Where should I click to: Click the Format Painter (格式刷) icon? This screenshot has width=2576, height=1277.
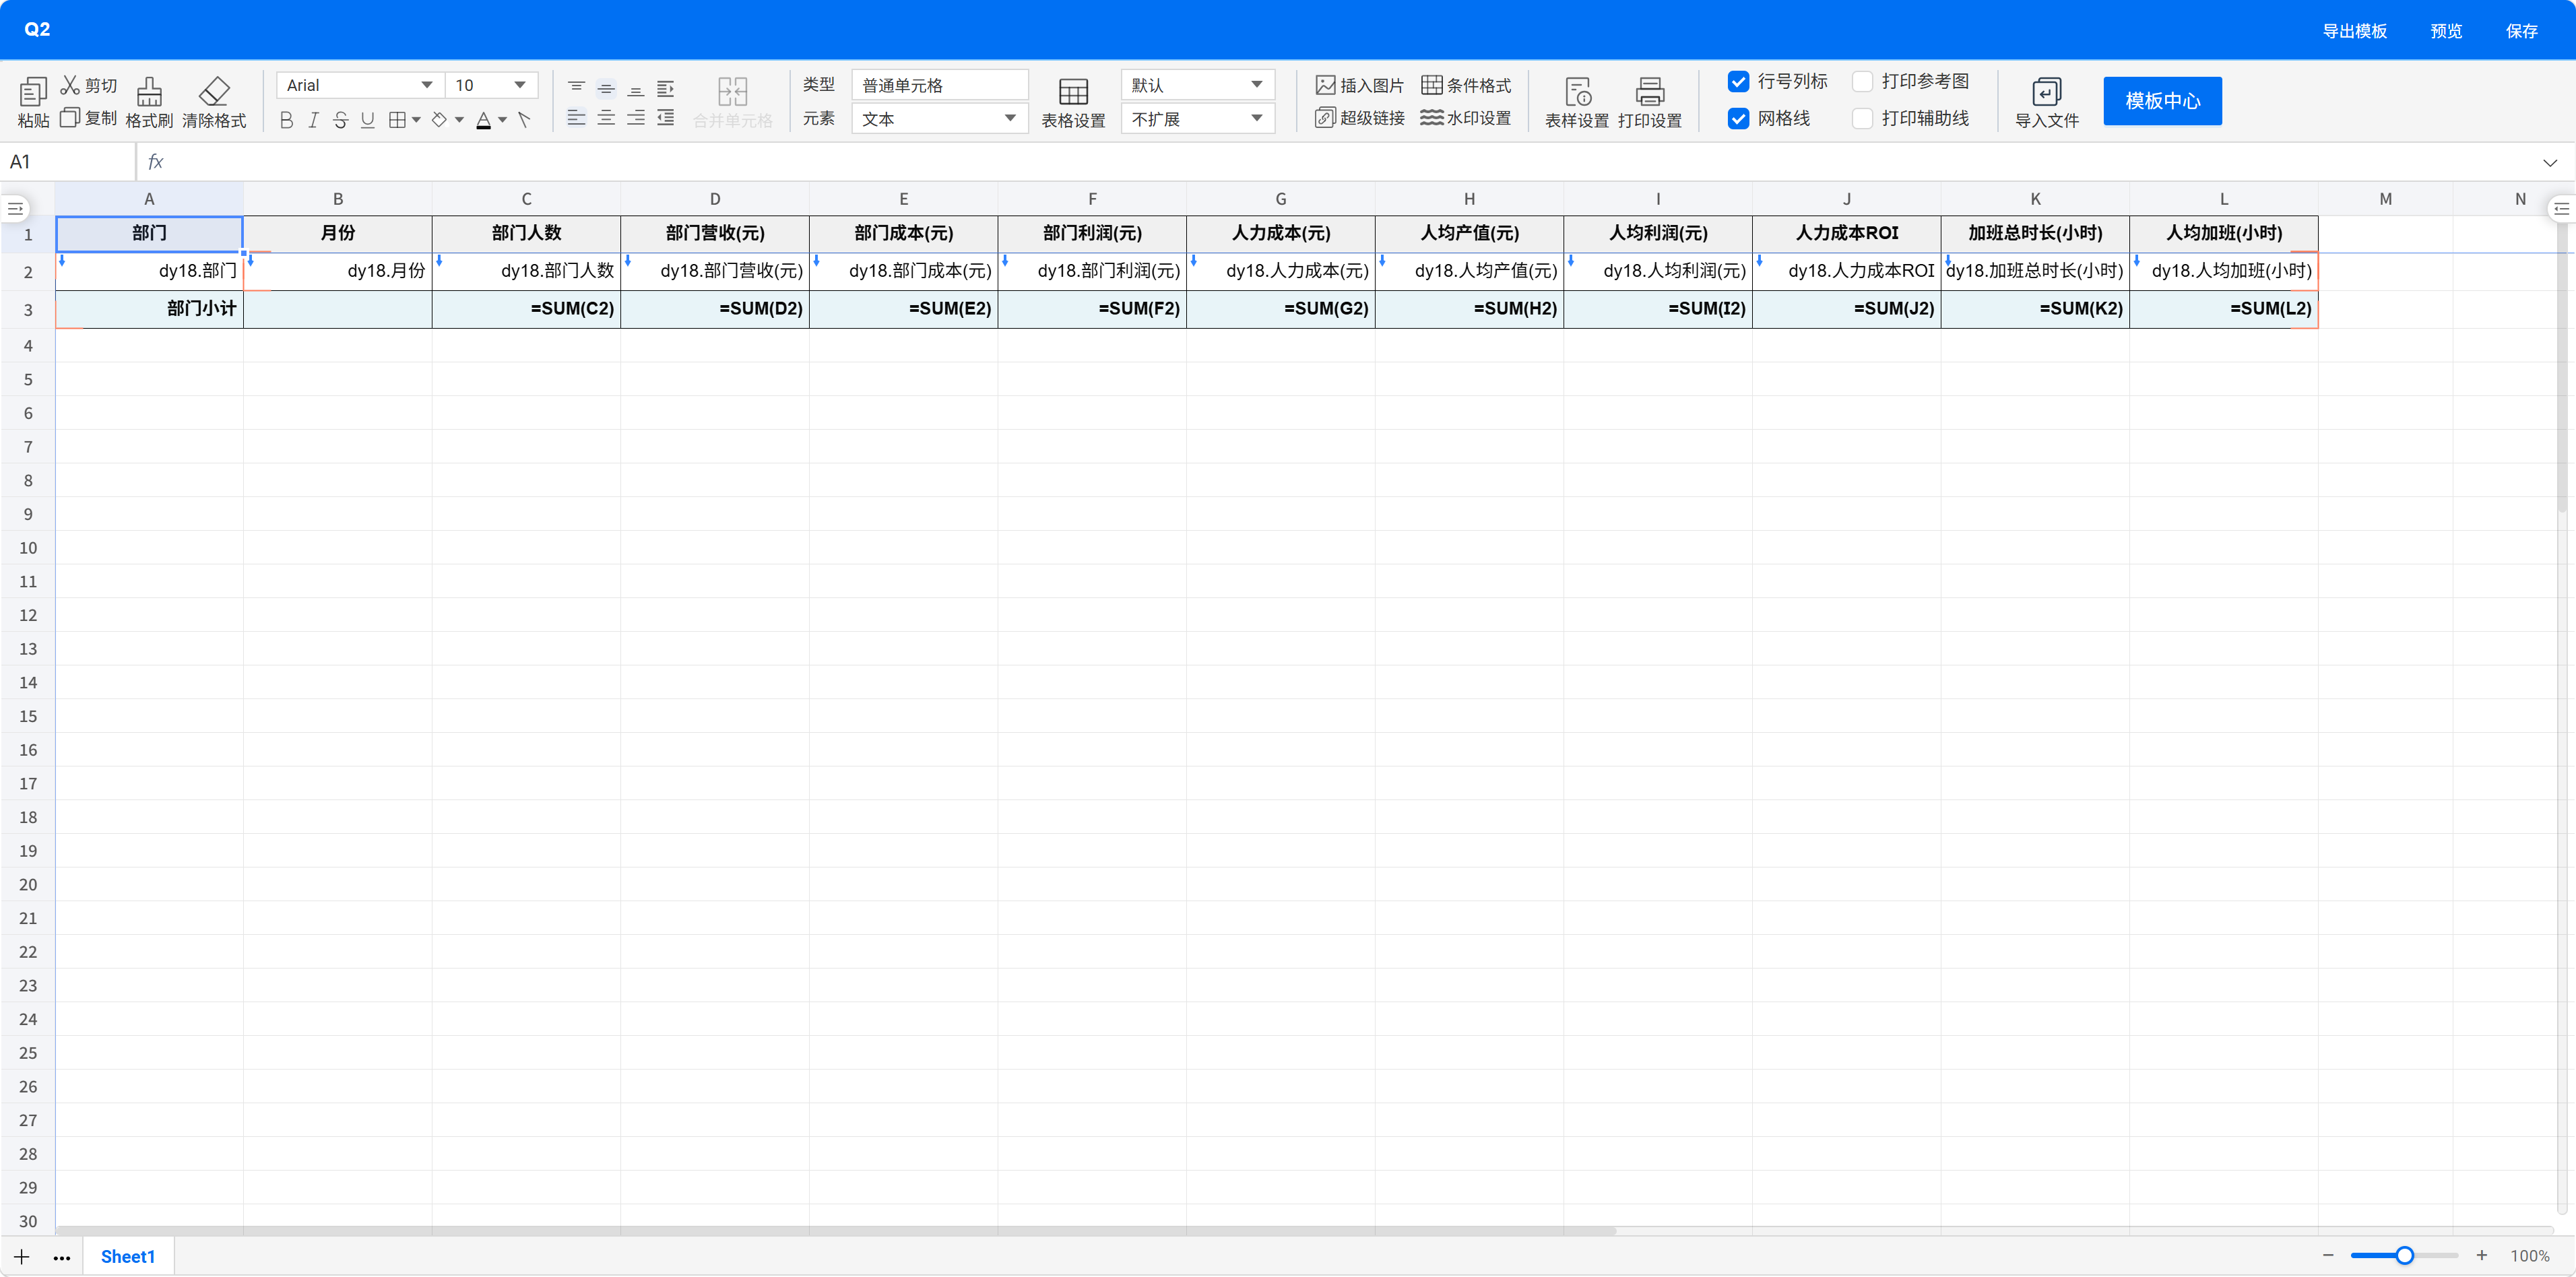(x=149, y=91)
